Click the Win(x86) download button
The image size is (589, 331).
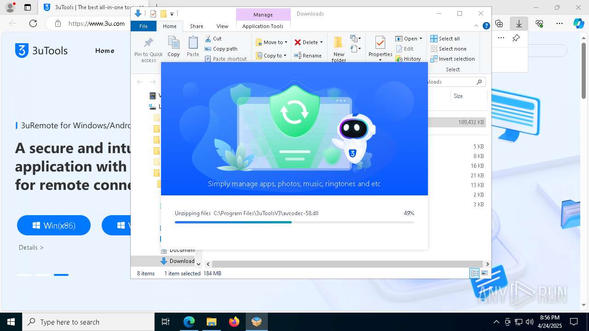click(x=54, y=225)
